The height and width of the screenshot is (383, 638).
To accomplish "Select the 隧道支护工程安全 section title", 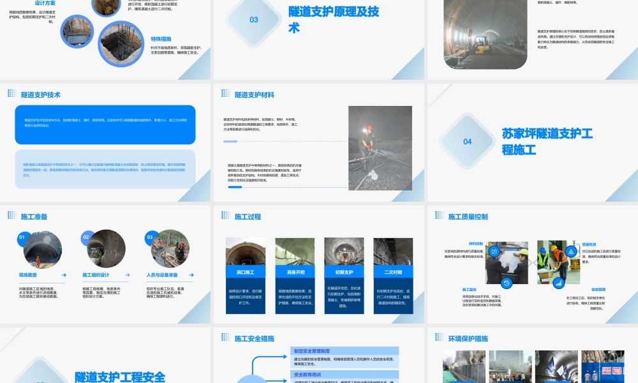I will (x=120, y=377).
